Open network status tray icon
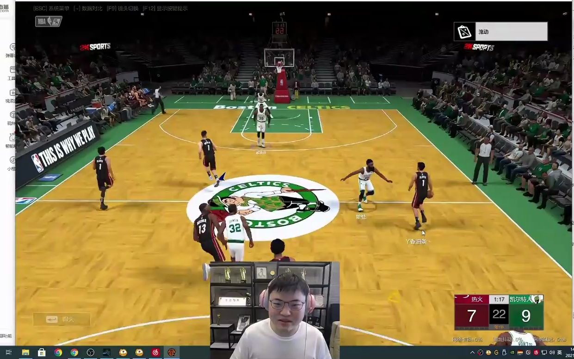The image size is (574, 359). click(x=544, y=353)
